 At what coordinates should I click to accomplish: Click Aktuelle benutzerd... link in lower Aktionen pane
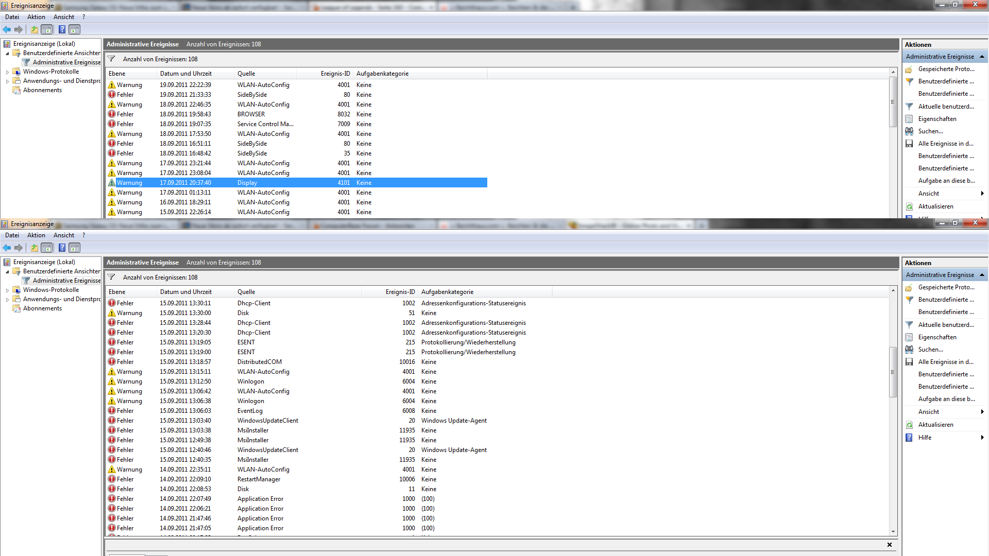[946, 325]
